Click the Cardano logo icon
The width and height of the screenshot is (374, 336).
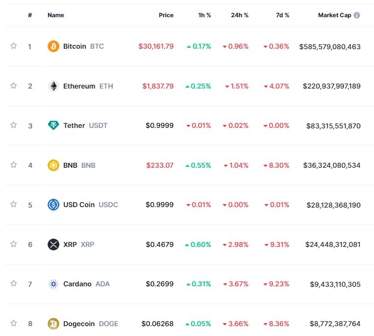tap(53, 284)
